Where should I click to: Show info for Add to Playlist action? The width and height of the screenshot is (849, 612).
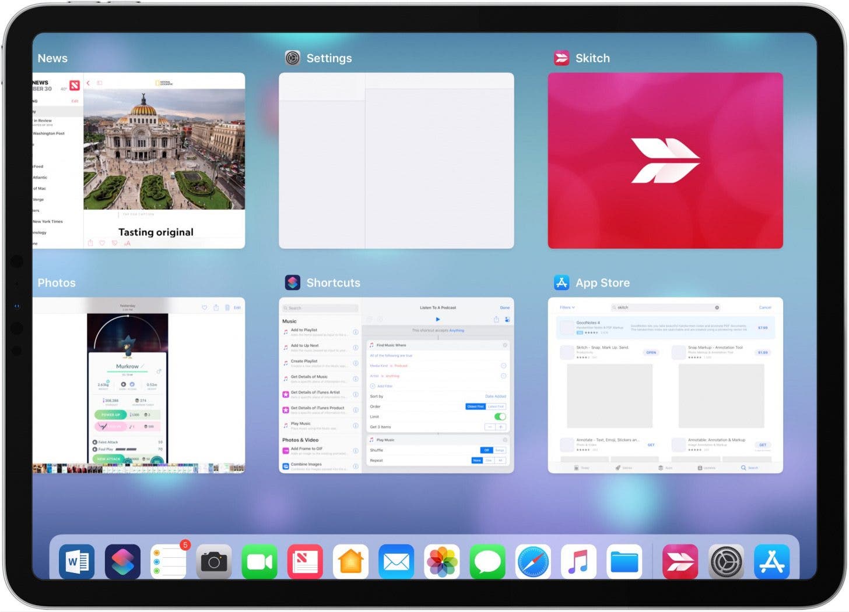tap(356, 332)
